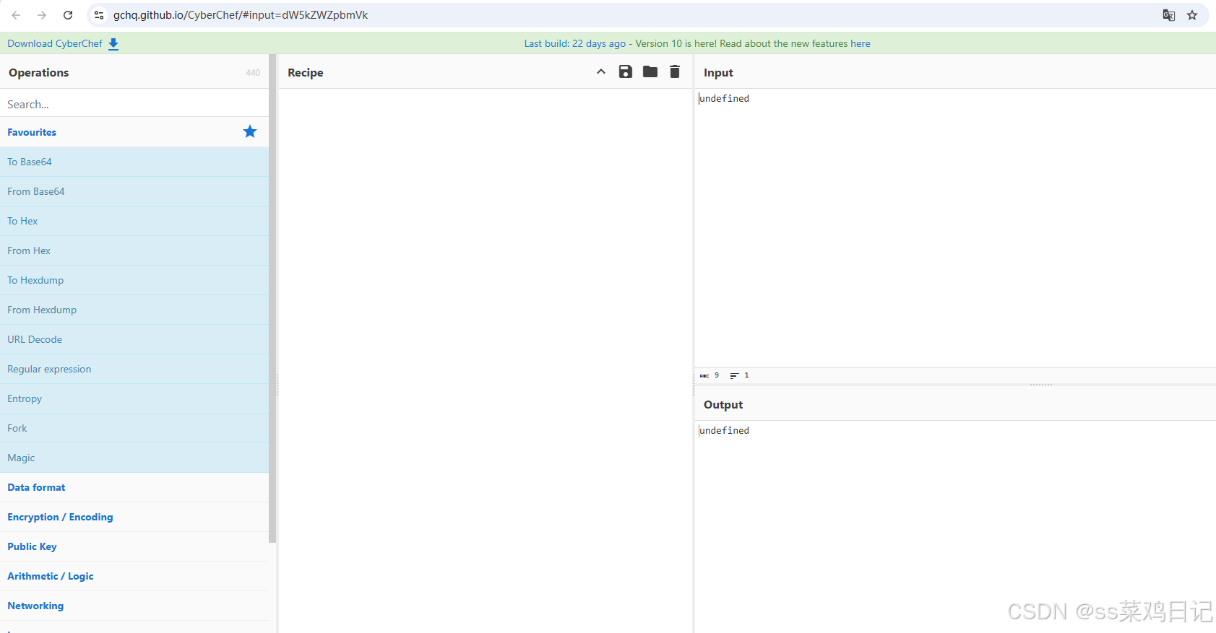
Task: Expand the Networking category
Action: click(134, 606)
